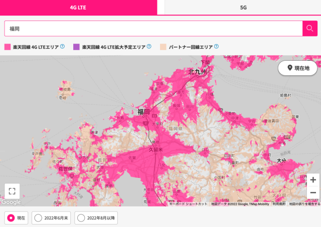Image resolution: width=321 pixels, height=227 pixels.
Task: Click the 下関 label on map
Action: [205, 62]
